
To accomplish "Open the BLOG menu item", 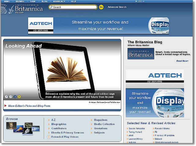I will 44,1.
